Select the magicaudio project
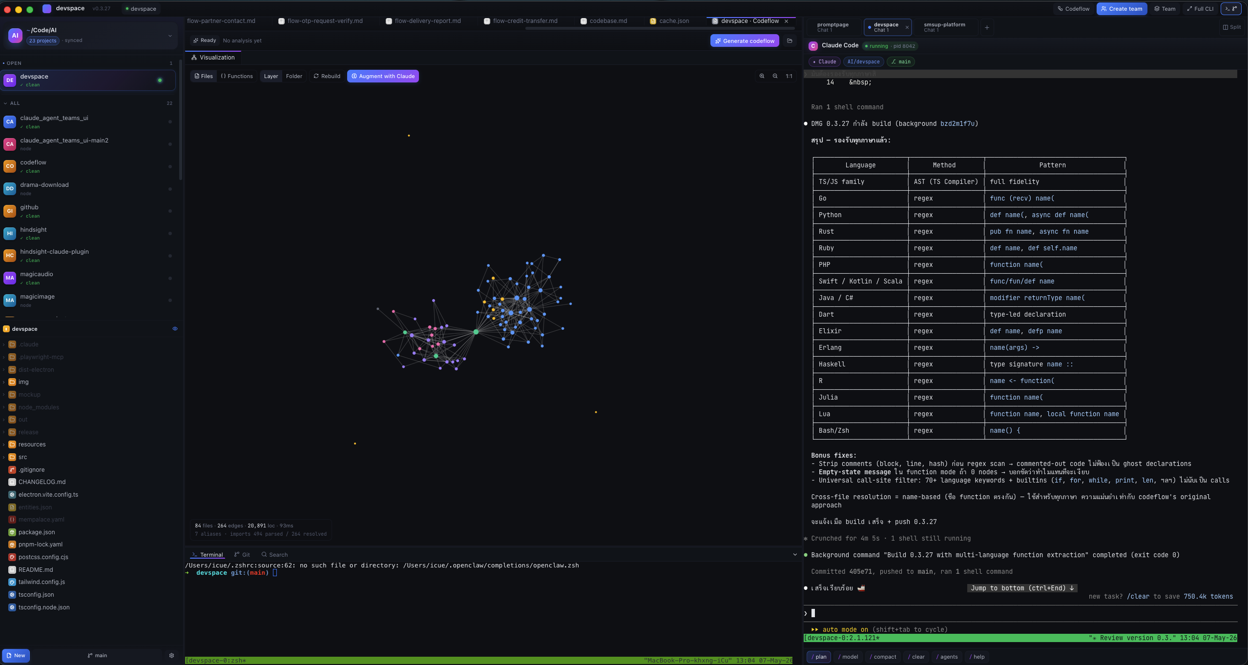 point(88,278)
